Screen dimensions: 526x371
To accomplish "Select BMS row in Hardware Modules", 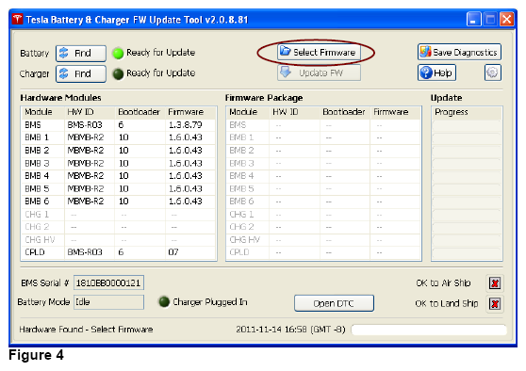I will click(119, 125).
